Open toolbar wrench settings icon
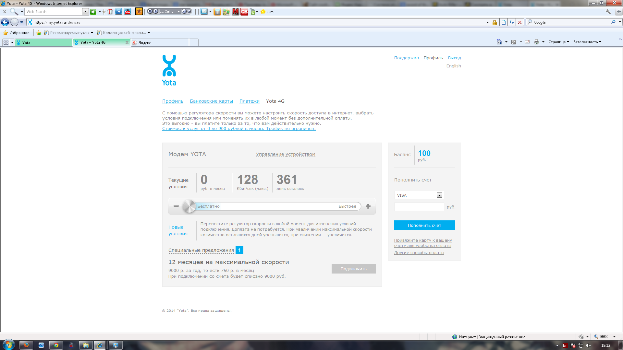623x350 pixels. click(608, 12)
